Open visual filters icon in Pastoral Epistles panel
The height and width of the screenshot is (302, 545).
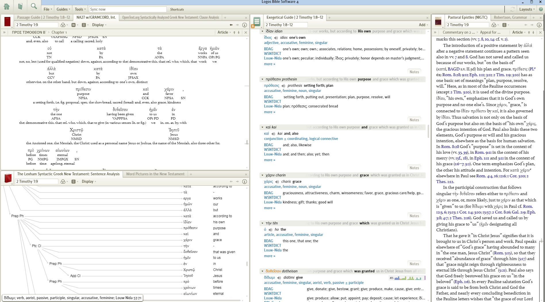494,25
